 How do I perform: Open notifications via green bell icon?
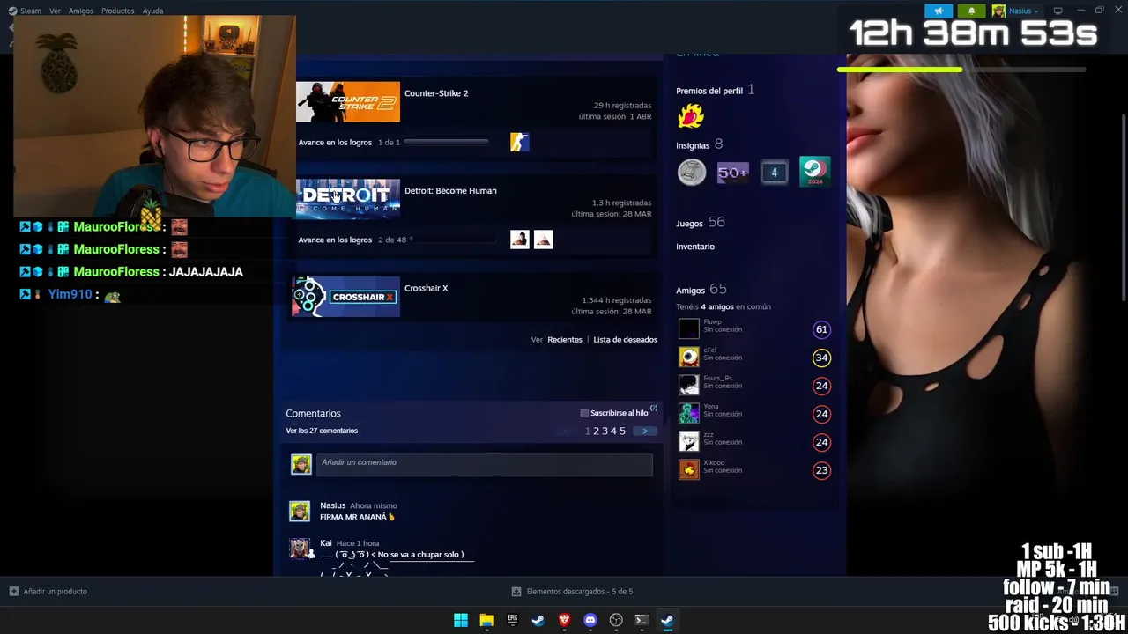(971, 11)
